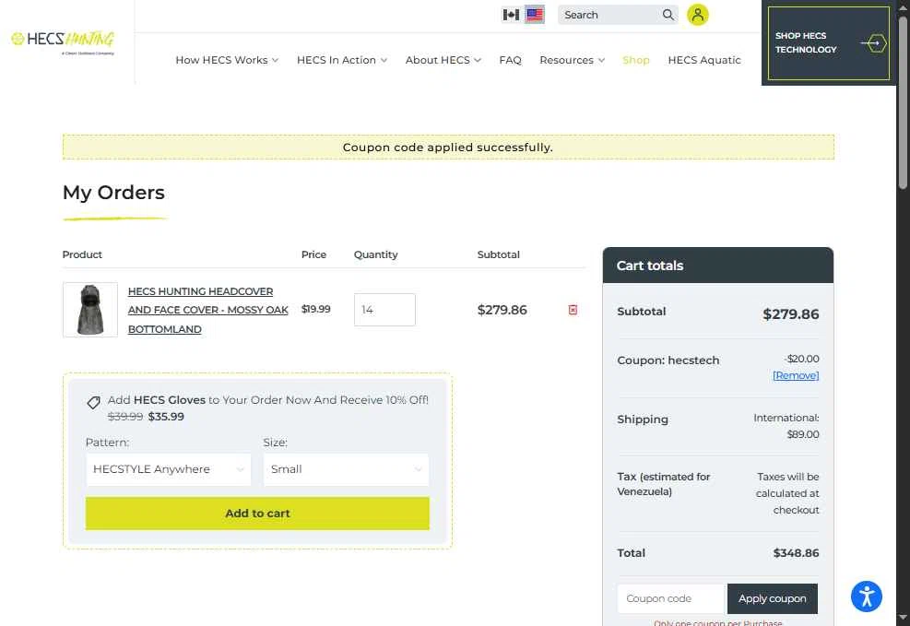
Task: Click the HECS Hunting logo
Action: (x=63, y=42)
